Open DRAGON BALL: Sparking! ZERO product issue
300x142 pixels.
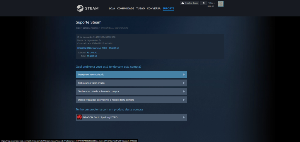click(132, 117)
